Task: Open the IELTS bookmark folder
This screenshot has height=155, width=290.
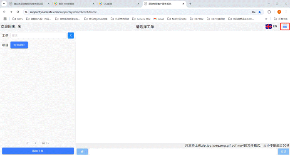Action: pyautogui.click(x=18, y=19)
